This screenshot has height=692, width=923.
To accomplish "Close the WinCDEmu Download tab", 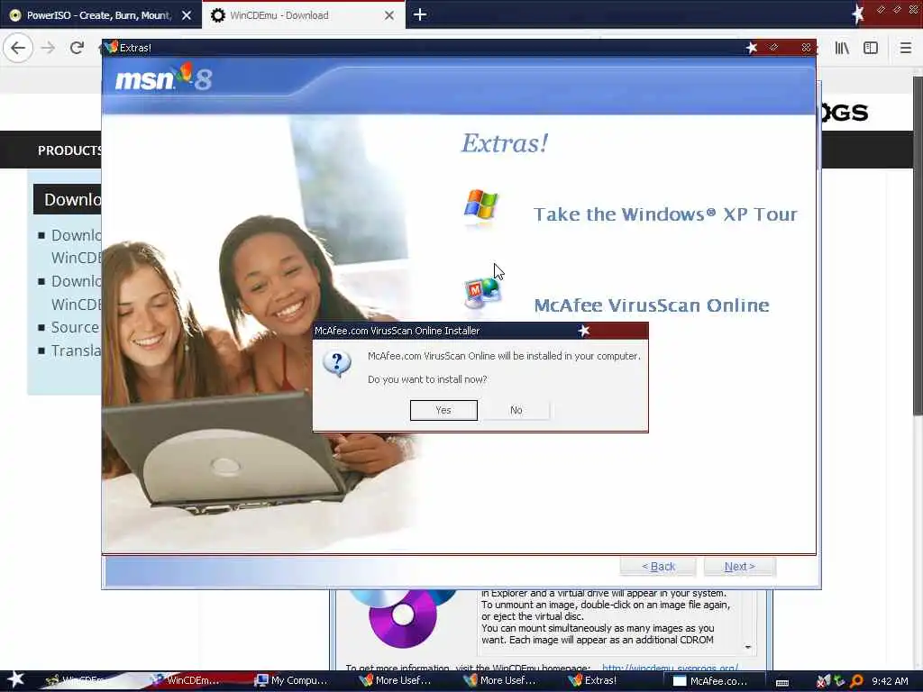I will 389,15.
